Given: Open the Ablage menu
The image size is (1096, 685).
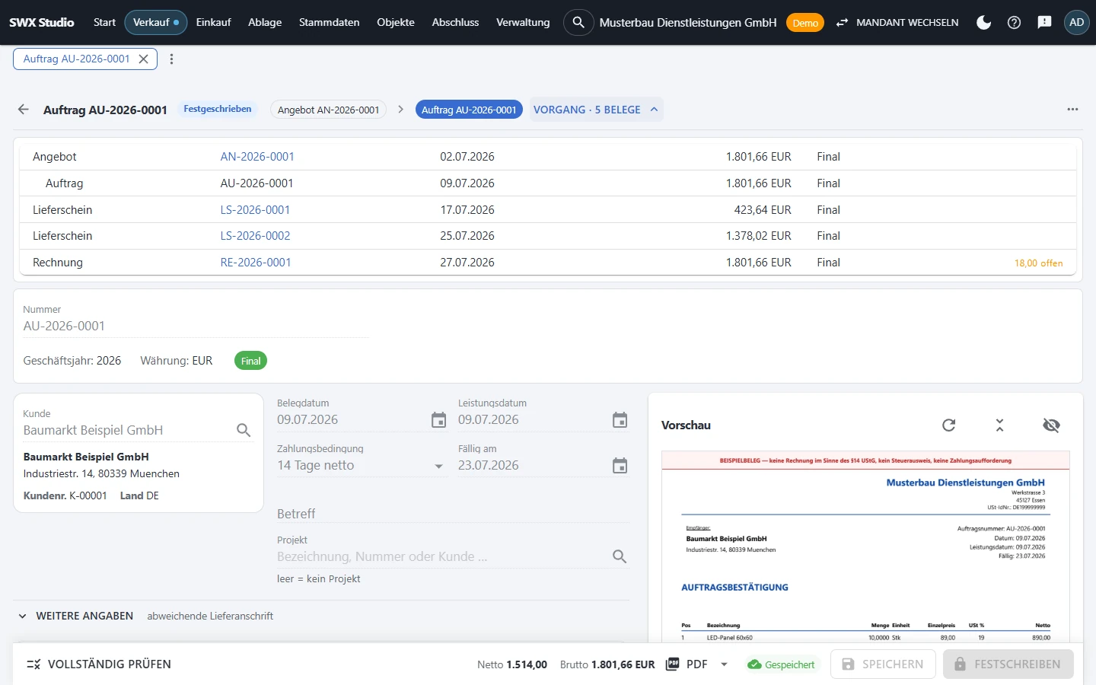Looking at the screenshot, I should [x=265, y=23].
